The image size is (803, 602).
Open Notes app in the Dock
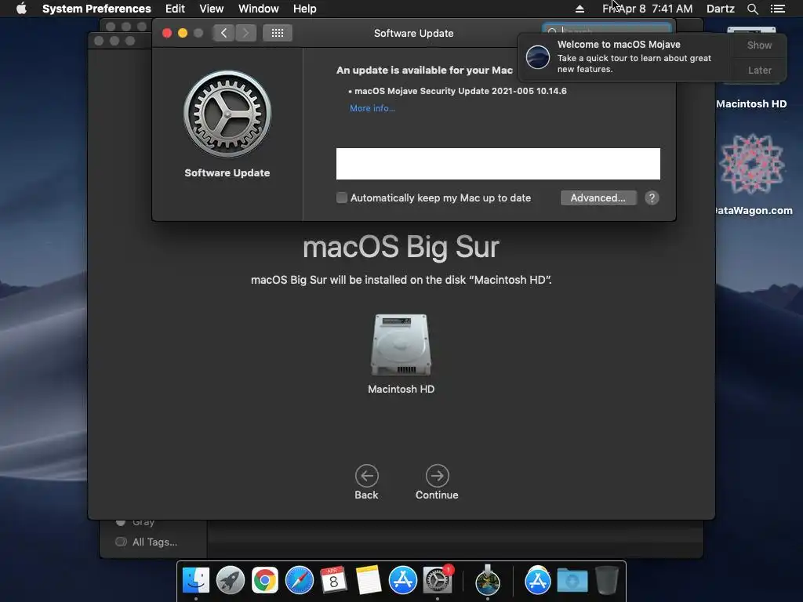tap(369, 581)
